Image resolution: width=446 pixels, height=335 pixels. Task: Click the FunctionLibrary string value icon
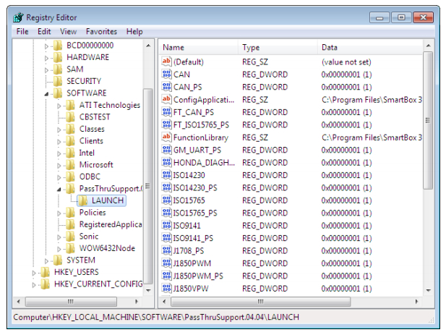tap(166, 137)
